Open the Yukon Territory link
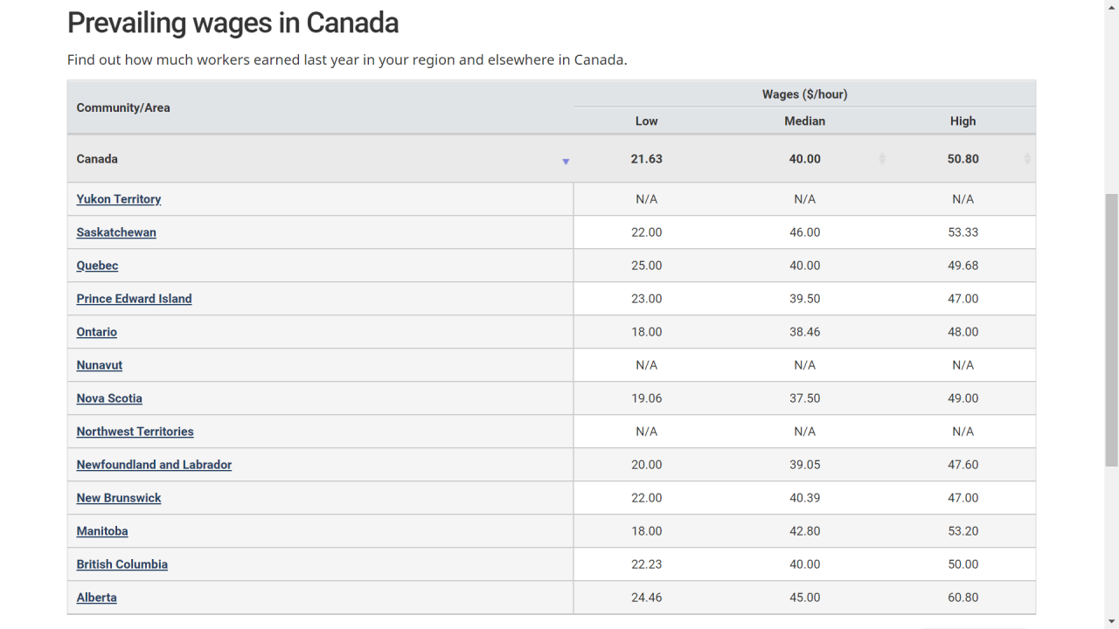Viewport: 1119px width, 629px height. pyautogui.click(x=119, y=199)
